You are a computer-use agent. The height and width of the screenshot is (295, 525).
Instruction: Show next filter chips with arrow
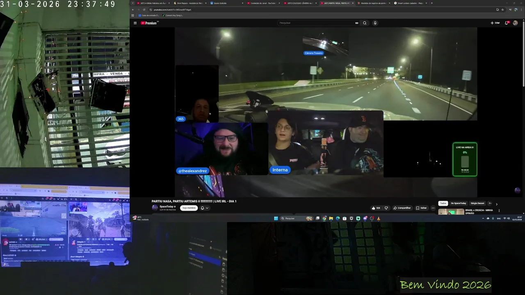(x=496, y=204)
